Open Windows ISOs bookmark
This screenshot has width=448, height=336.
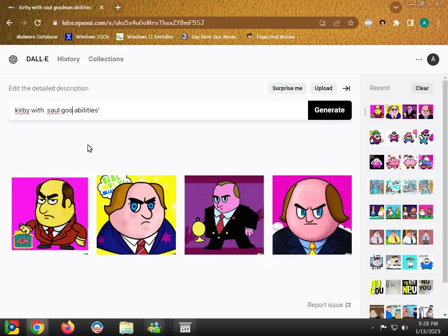click(x=87, y=37)
